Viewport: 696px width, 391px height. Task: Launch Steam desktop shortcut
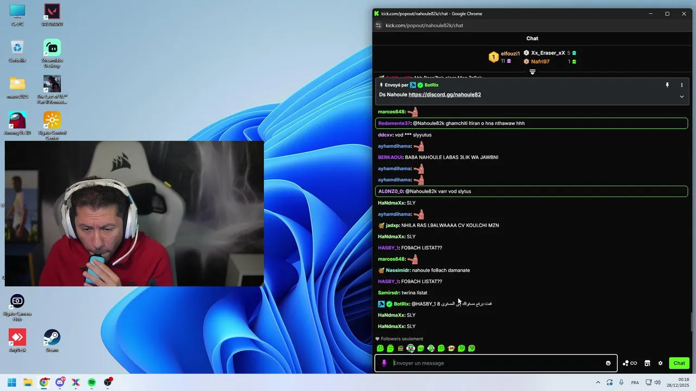pyautogui.click(x=52, y=340)
